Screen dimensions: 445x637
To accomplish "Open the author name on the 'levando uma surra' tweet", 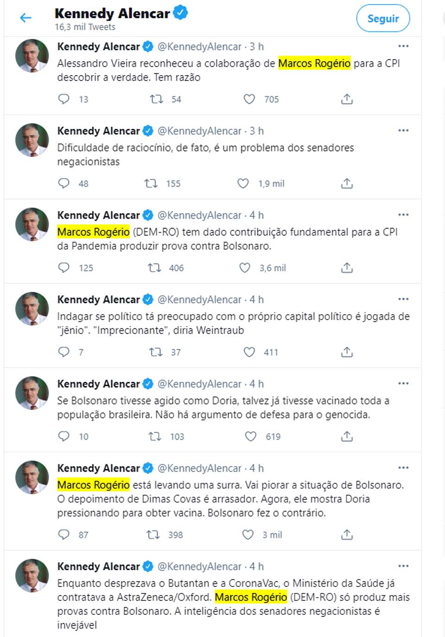I will coord(98,468).
